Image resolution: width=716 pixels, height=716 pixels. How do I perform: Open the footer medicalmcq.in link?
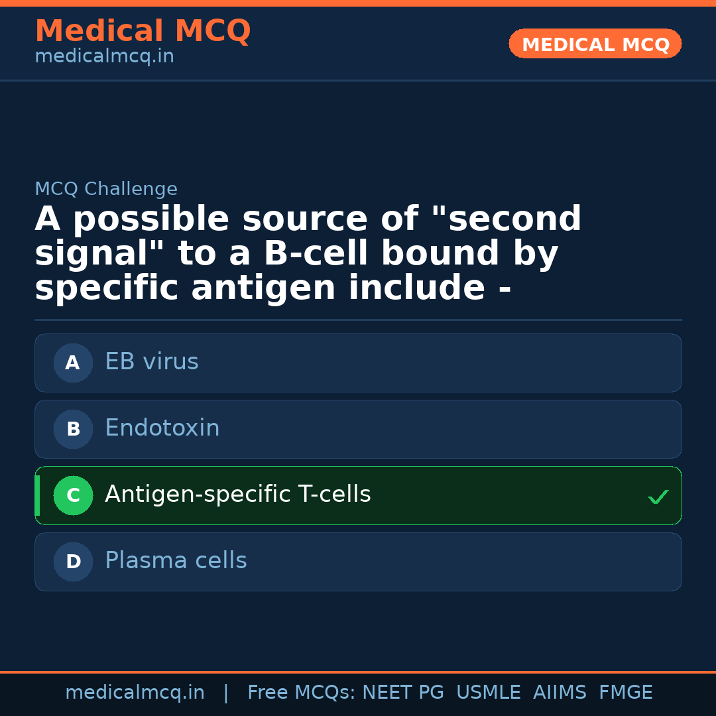pos(135,693)
